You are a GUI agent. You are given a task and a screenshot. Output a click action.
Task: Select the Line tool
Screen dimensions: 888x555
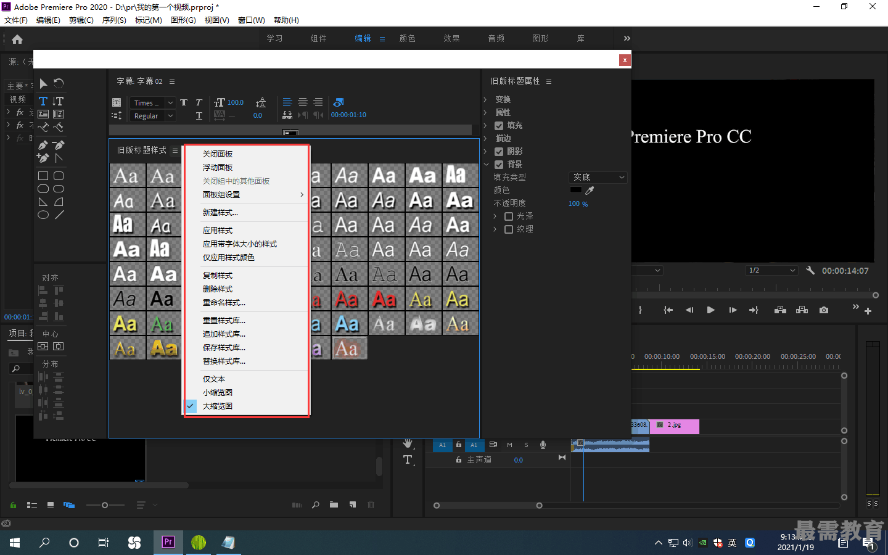click(x=59, y=215)
